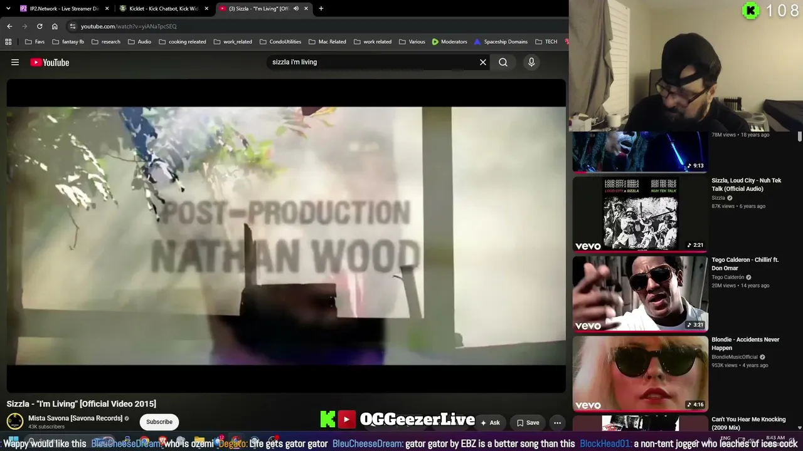
Task: Open 'Tego Calderon - Chillin' ft. Don Omar' title
Action: [745, 264]
